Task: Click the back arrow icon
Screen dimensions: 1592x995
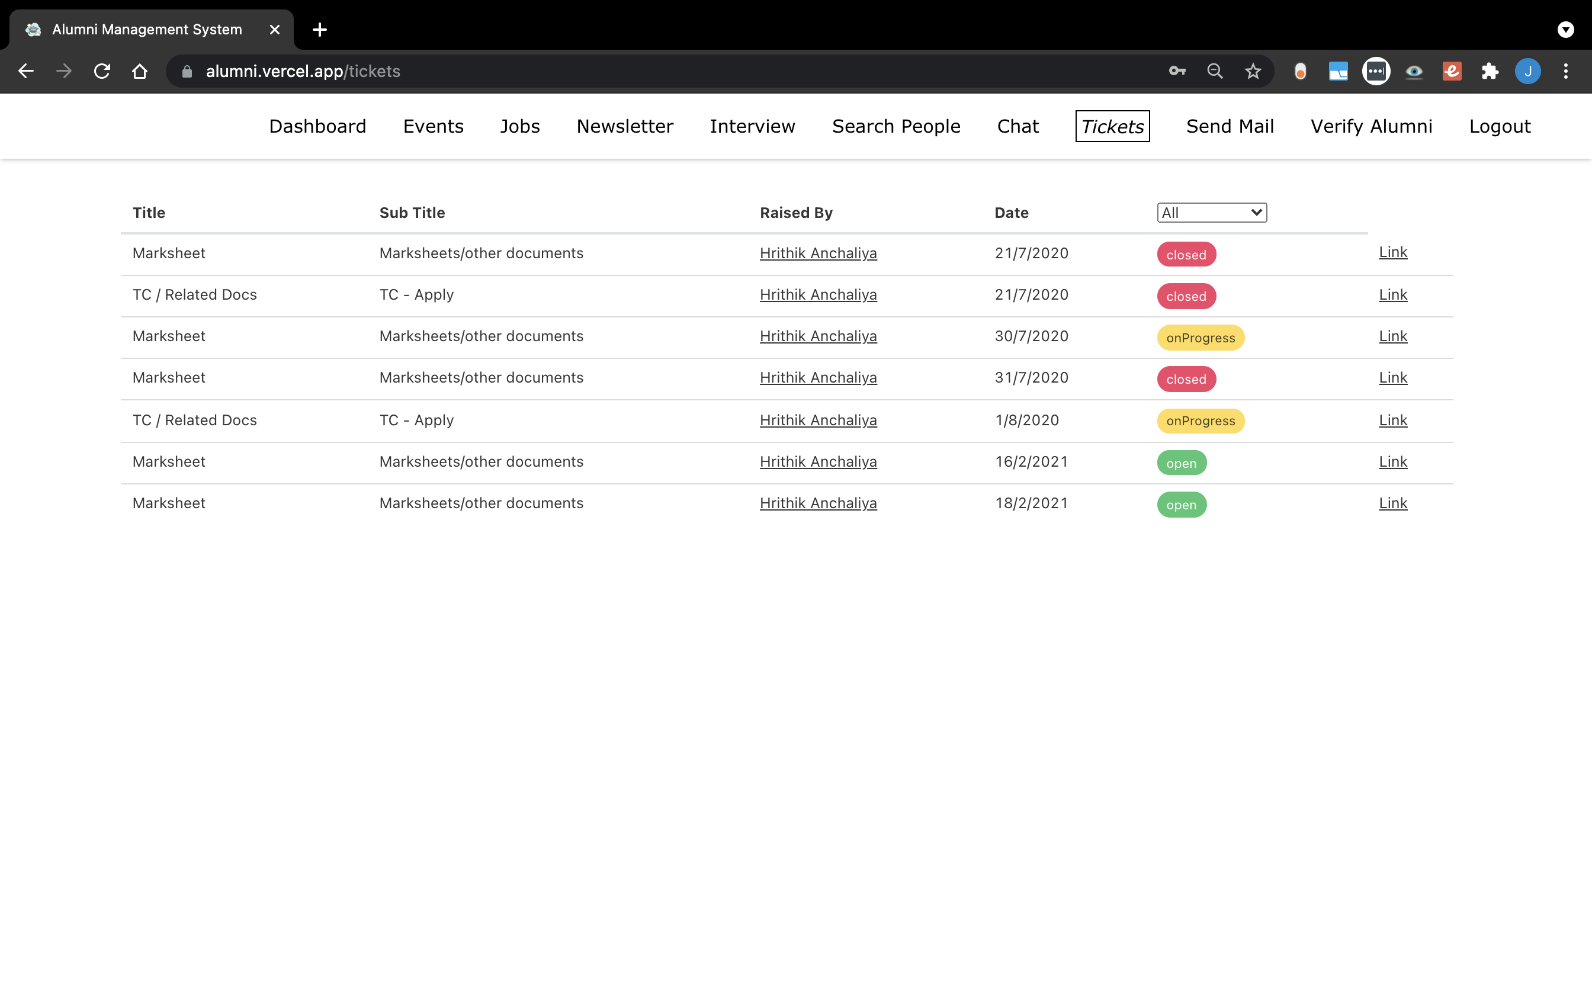Action: pyautogui.click(x=25, y=71)
